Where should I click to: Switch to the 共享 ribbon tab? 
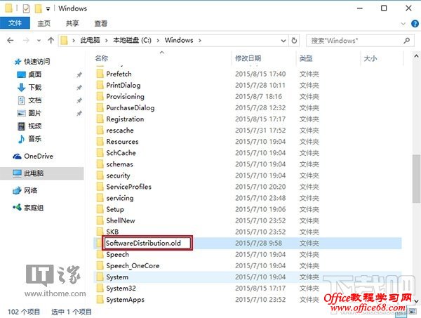pos(72,23)
